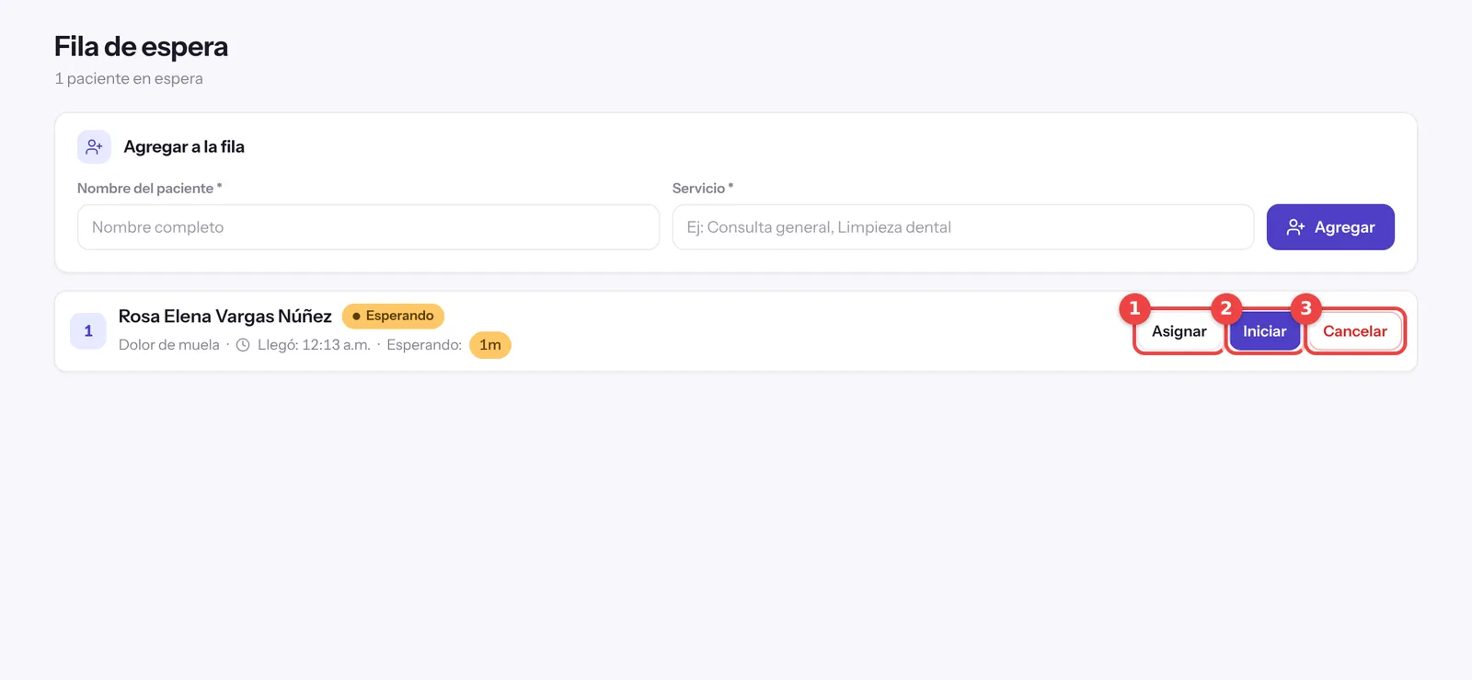
Task: Cancel Rosa Elena's queue entry
Action: tap(1354, 331)
